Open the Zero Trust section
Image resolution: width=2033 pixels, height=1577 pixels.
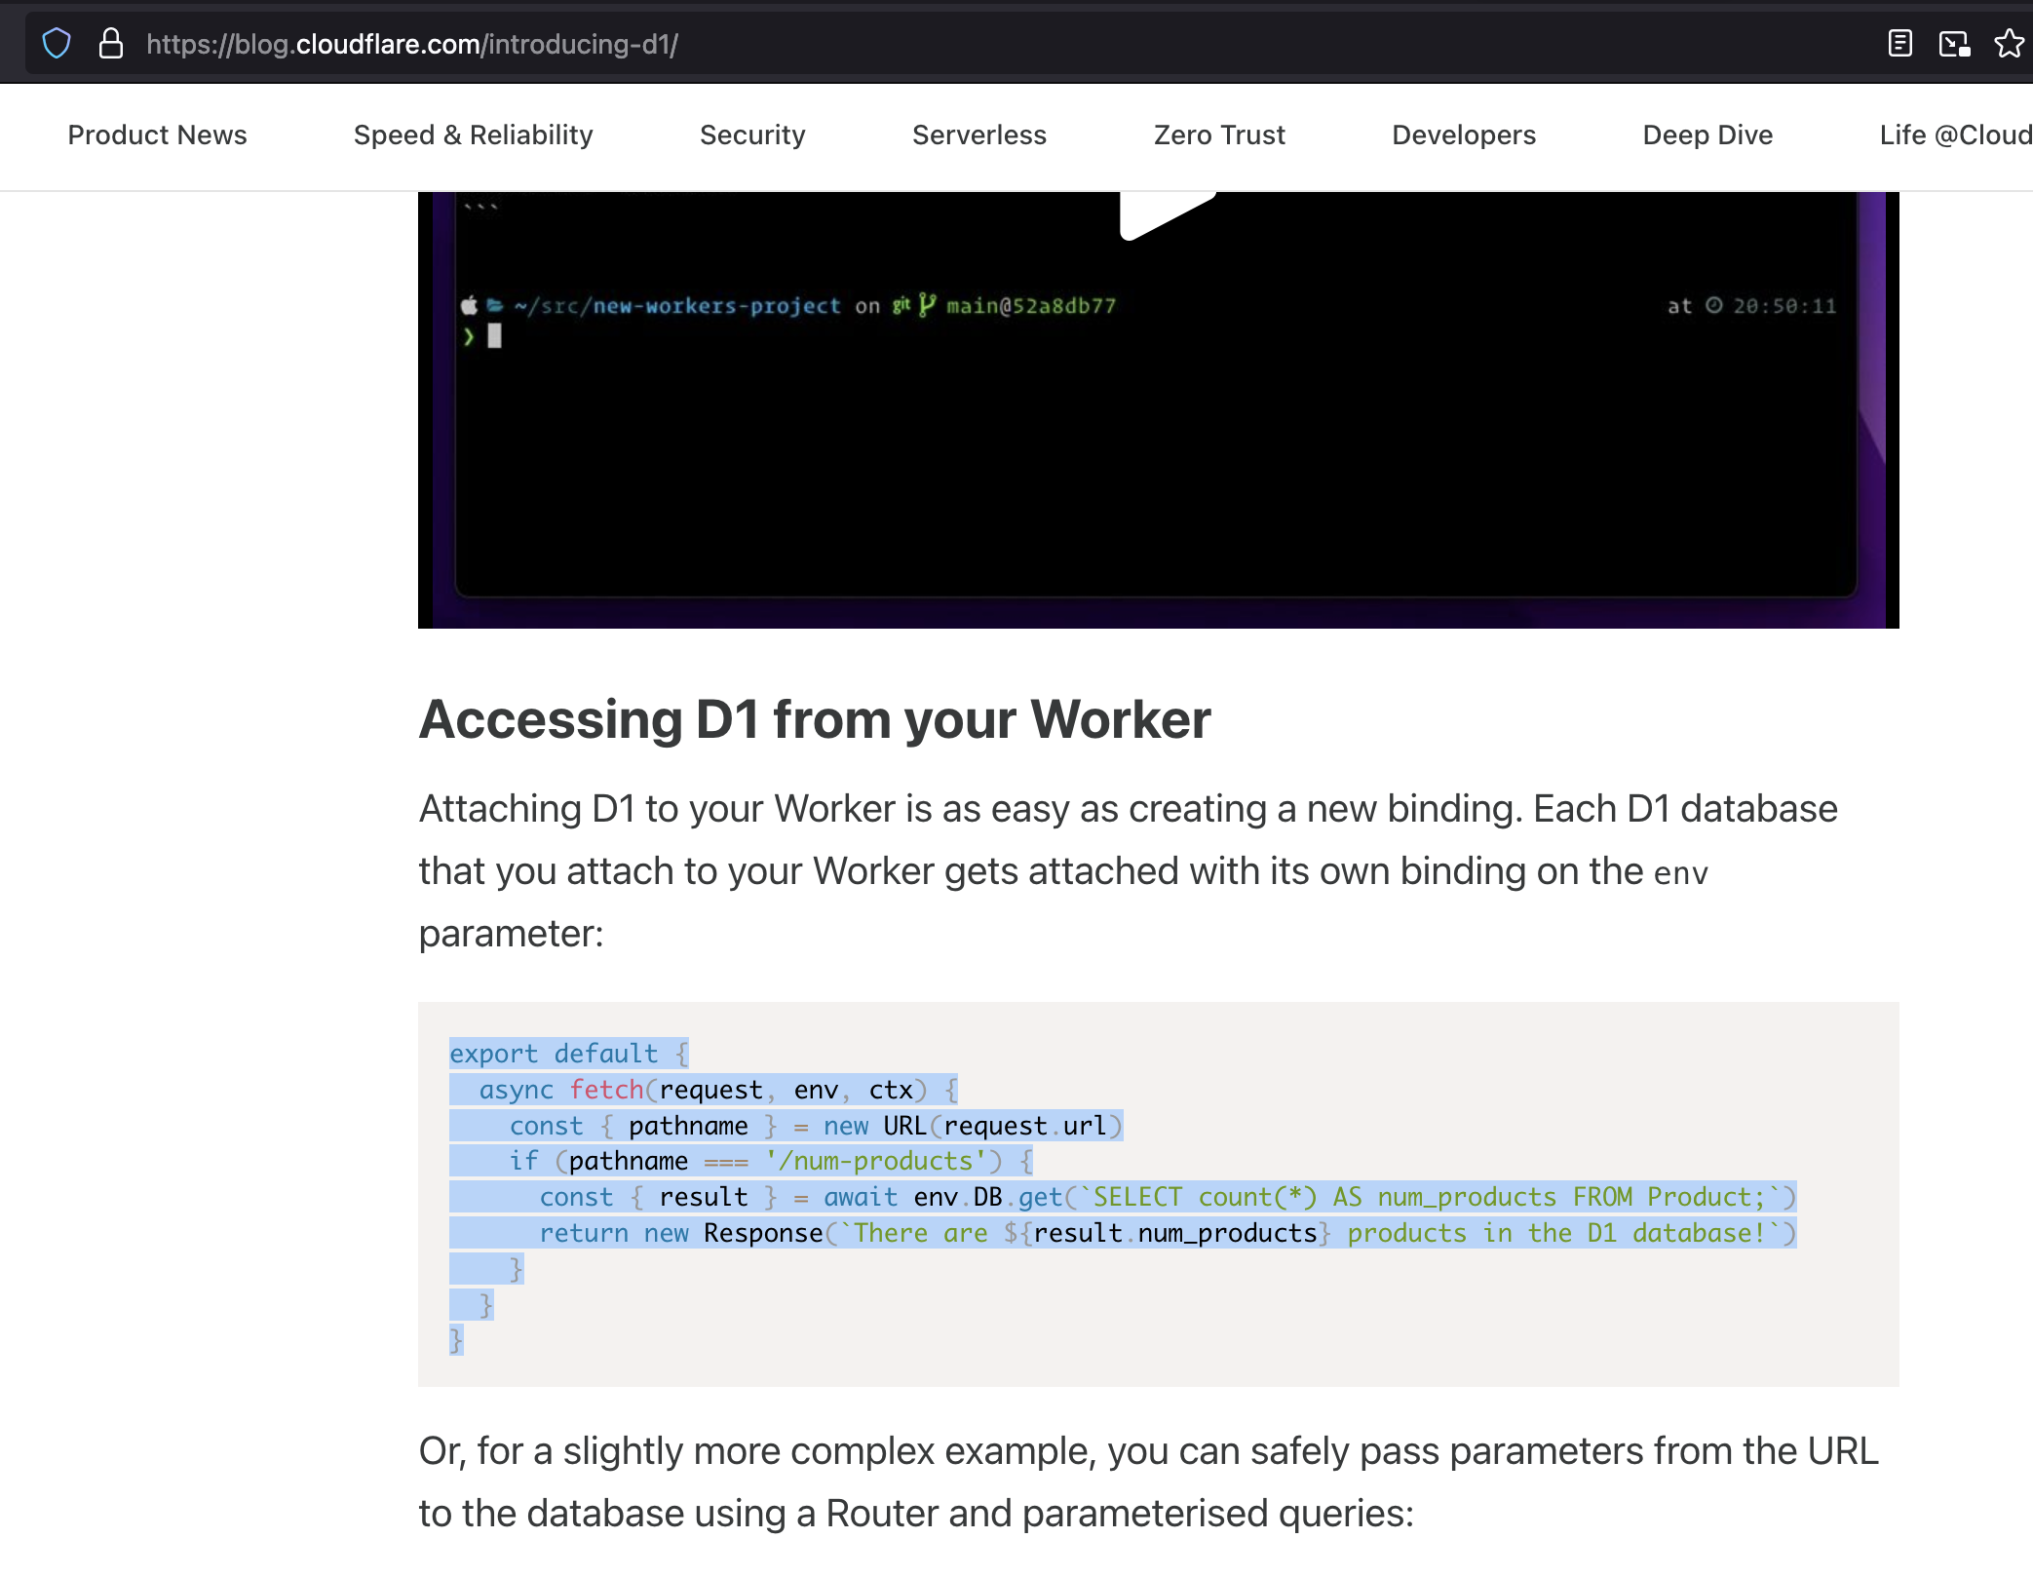coord(1218,135)
